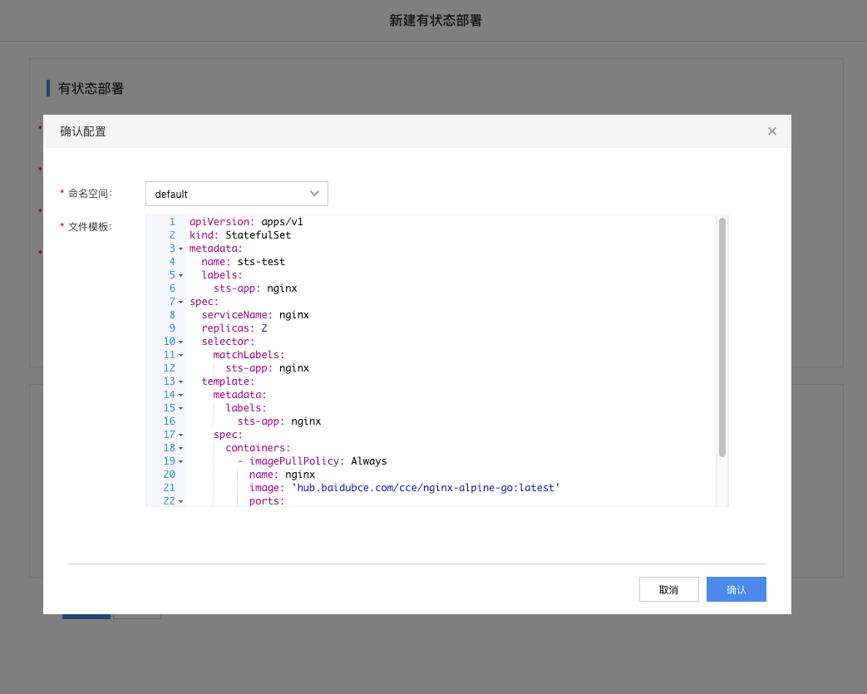Click the sts-app: nginx text on line 6
Viewport: 867px width, 694px height.
(255, 288)
